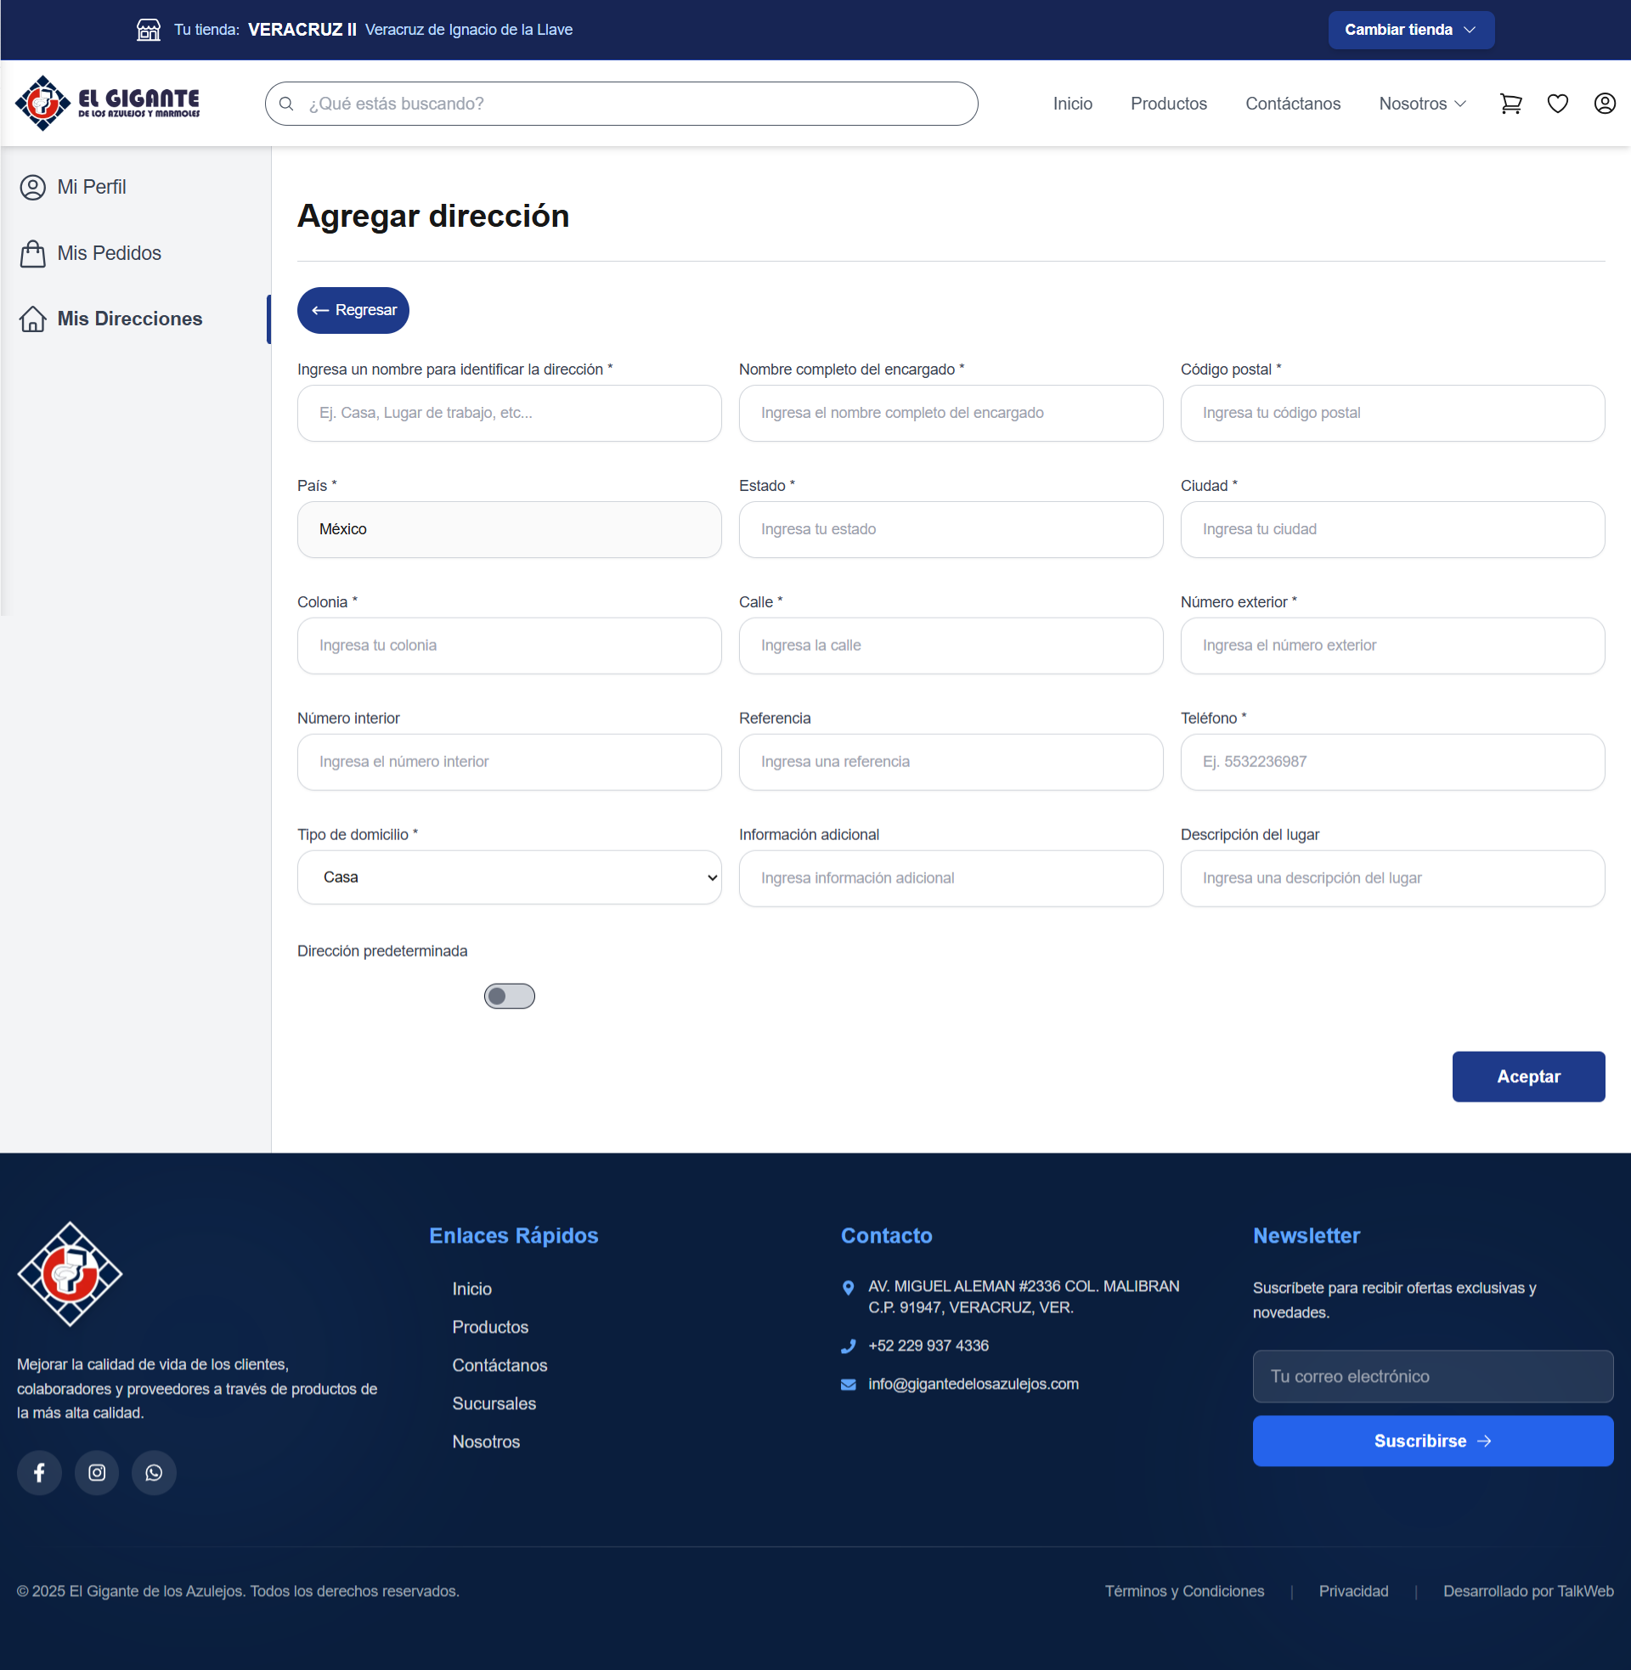The height and width of the screenshot is (1670, 1631).
Task: Click the WhatsApp icon in footer
Action: [x=155, y=1472]
